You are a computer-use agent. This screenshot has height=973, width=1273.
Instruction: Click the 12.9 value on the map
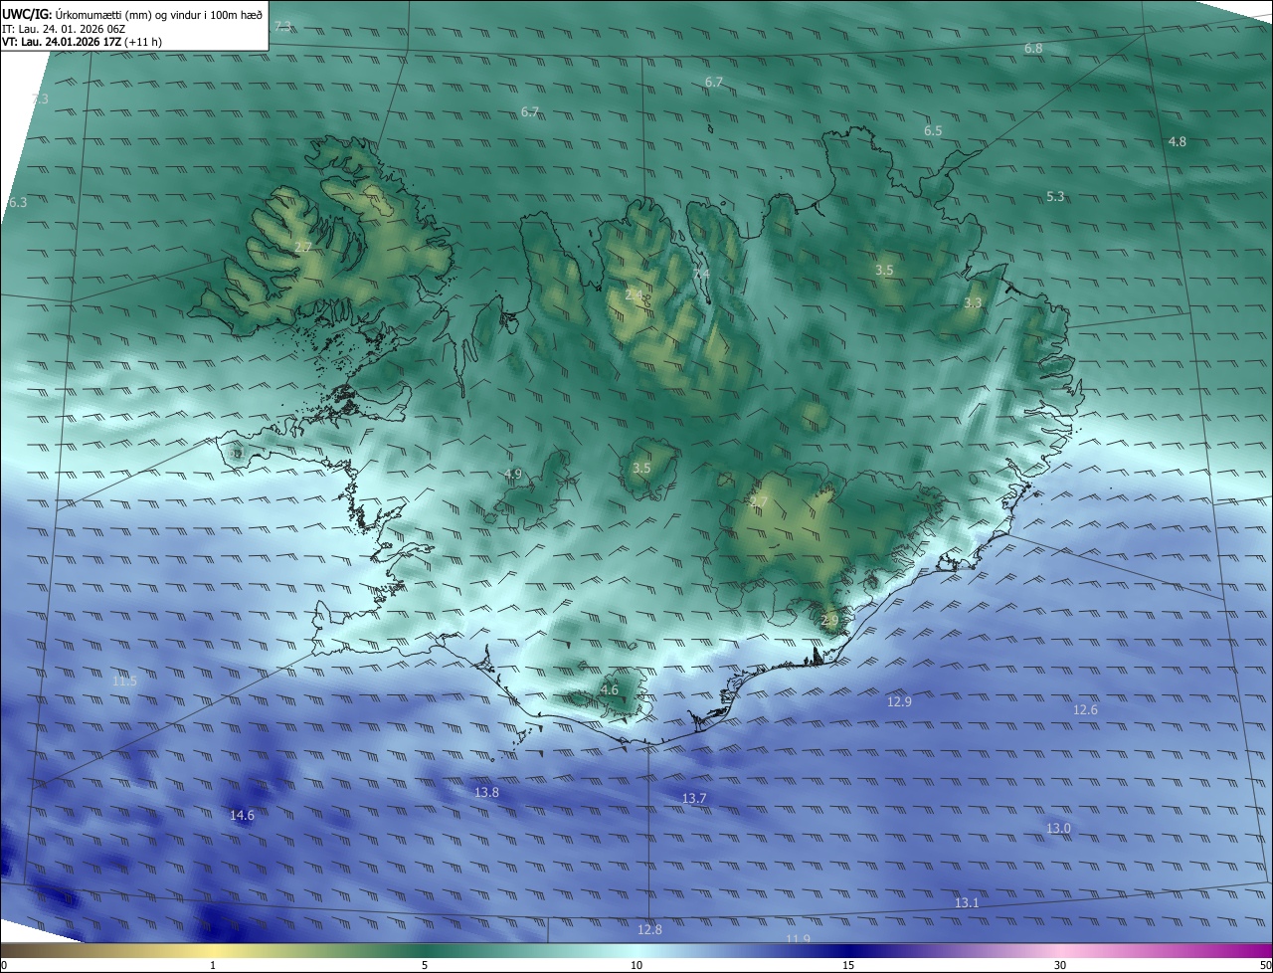click(x=899, y=701)
